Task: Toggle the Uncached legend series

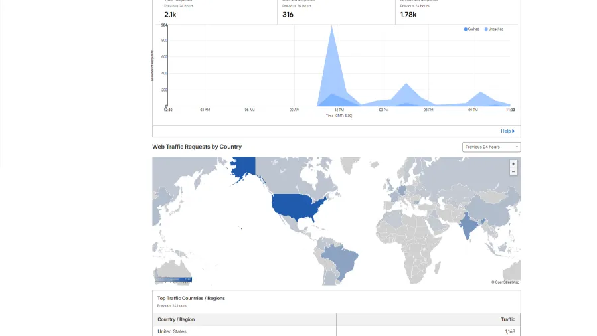Action: coord(494,29)
